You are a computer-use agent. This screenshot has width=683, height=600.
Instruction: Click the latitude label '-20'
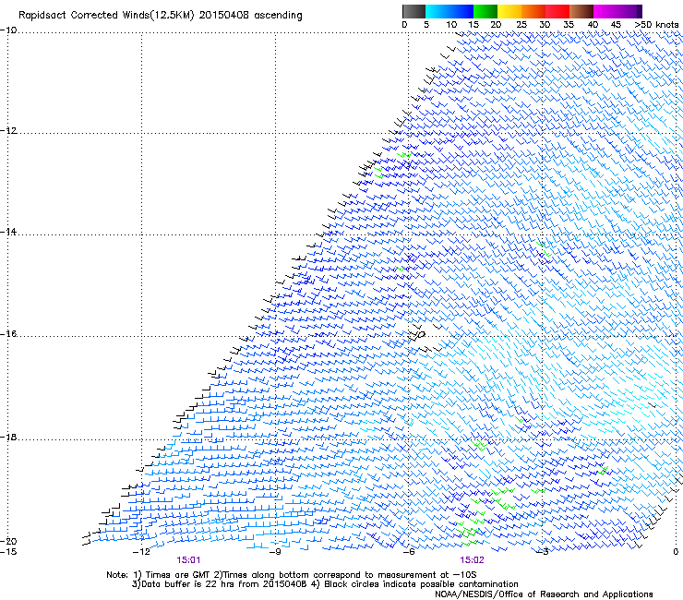pos(8,541)
